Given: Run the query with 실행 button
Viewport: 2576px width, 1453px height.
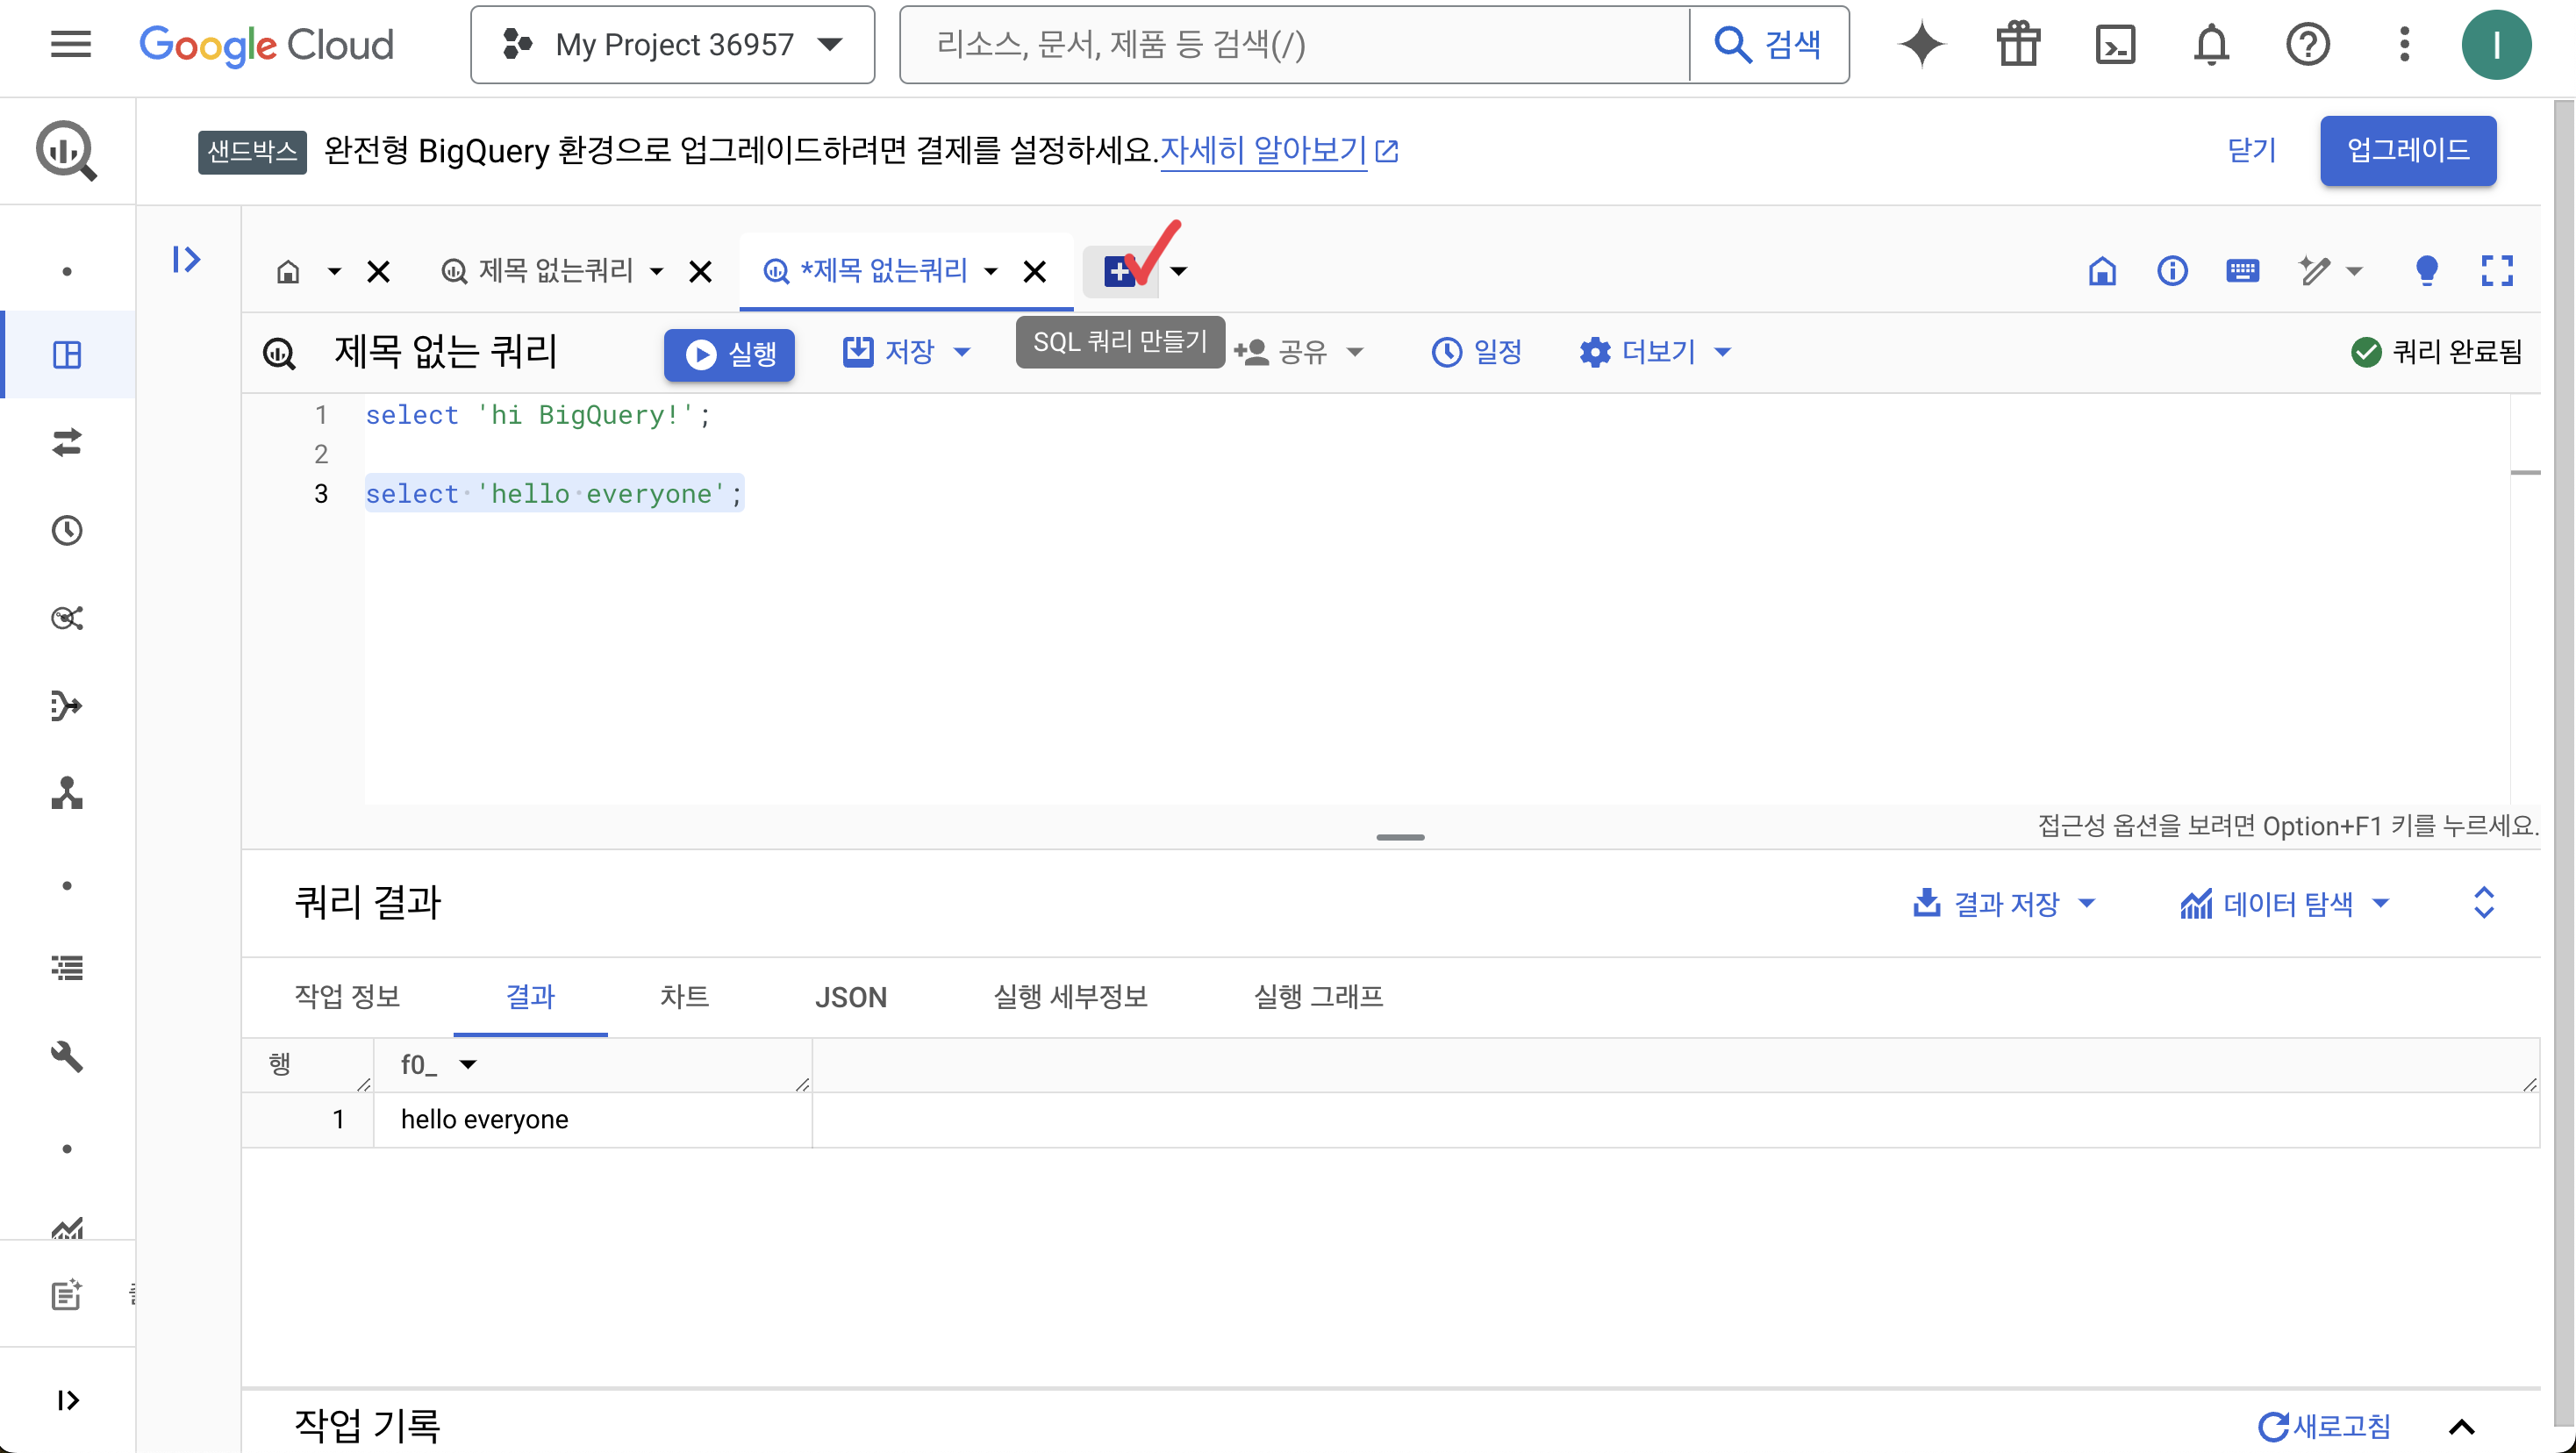Looking at the screenshot, I should [x=729, y=354].
